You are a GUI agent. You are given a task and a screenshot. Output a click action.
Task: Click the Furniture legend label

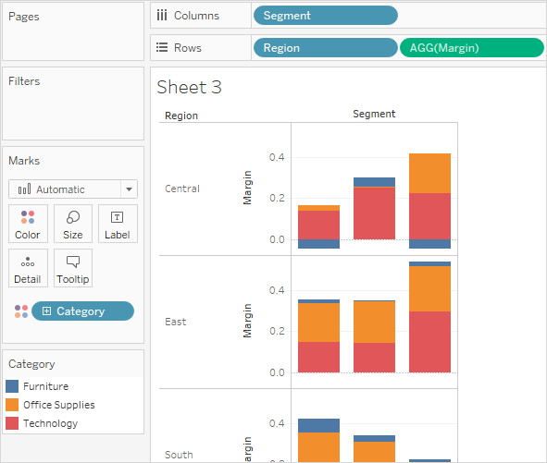point(46,386)
